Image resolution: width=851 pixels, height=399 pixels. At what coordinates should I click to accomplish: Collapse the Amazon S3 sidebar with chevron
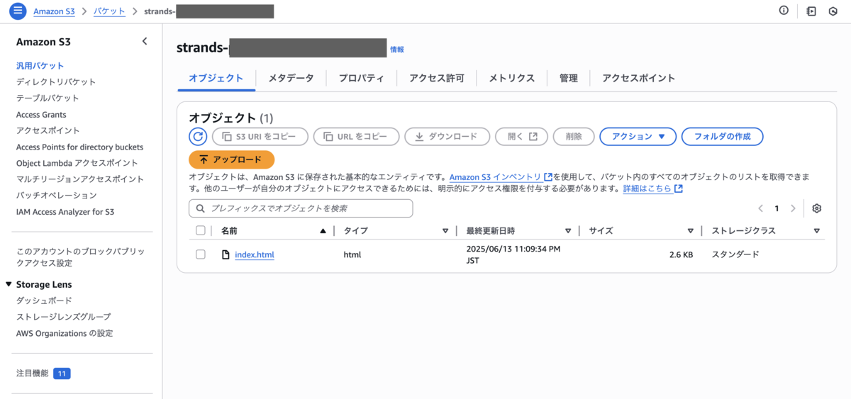(x=145, y=41)
